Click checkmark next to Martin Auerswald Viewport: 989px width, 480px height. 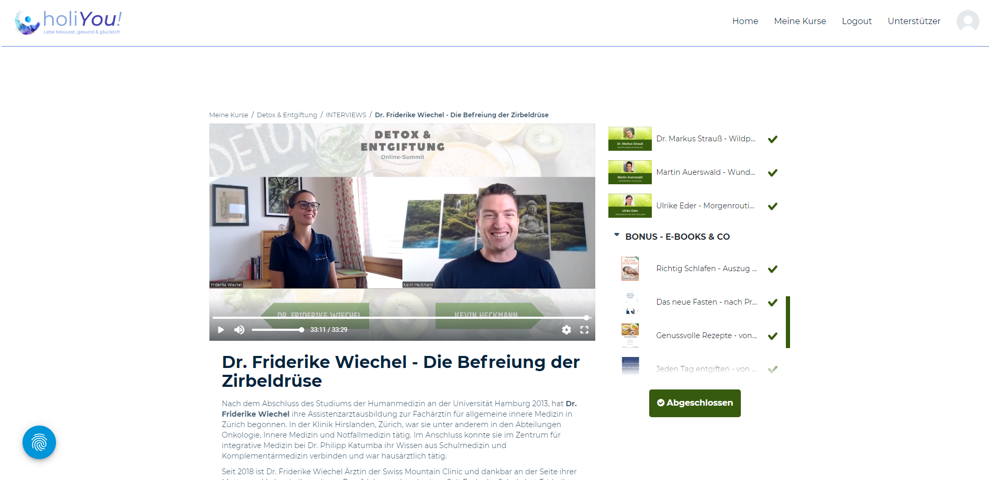point(772,173)
